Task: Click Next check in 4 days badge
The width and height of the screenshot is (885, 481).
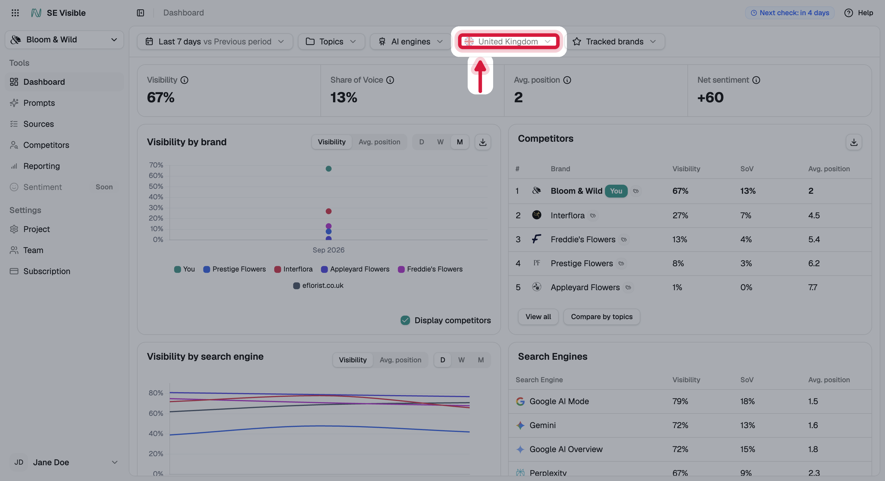Action: pyautogui.click(x=790, y=13)
